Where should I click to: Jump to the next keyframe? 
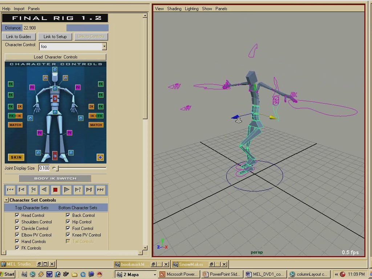click(x=78, y=190)
